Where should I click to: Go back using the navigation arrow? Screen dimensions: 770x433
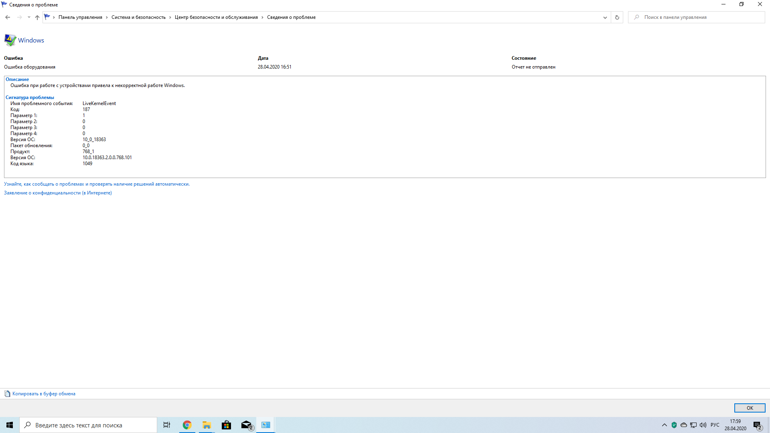(x=8, y=17)
